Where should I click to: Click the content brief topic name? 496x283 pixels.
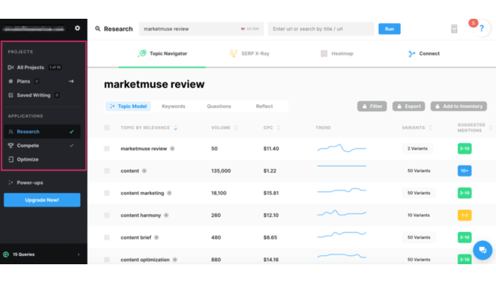click(x=136, y=237)
